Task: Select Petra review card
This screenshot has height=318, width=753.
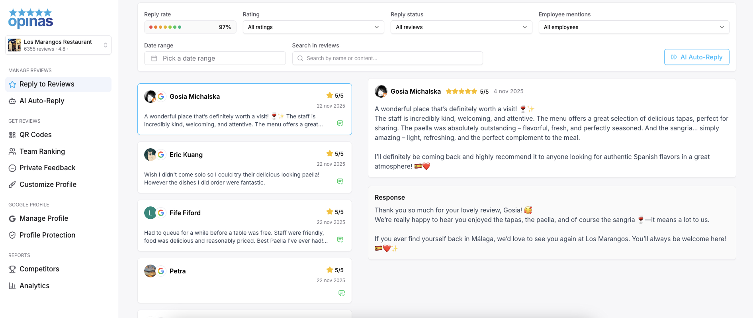Action: click(244, 281)
